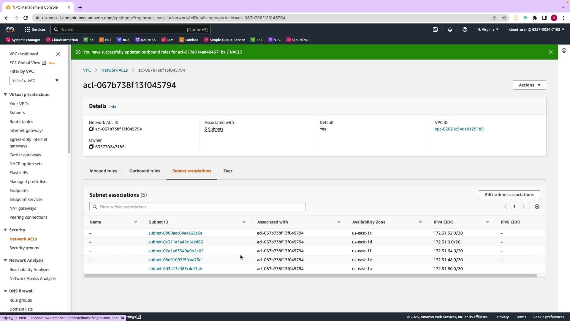This screenshot has width=570, height=321.
Task: Open the Select a VPC dropdown
Action: click(36, 81)
